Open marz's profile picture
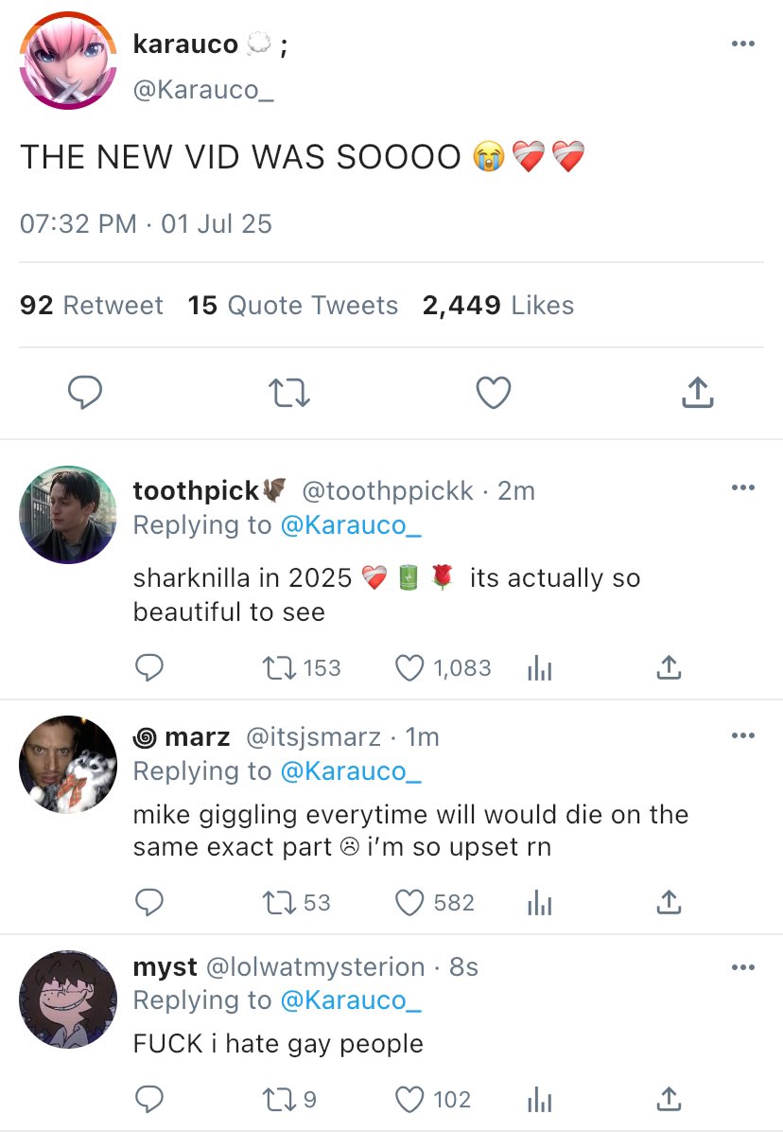The image size is (783, 1132). point(68,765)
